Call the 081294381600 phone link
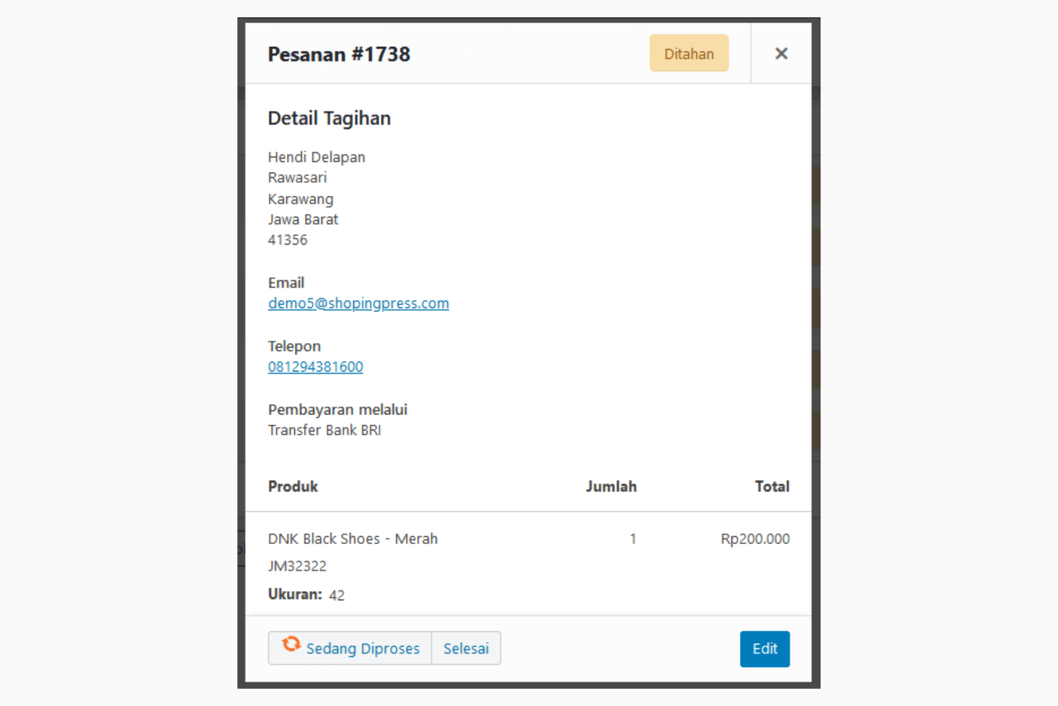 (x=315, y=367)
